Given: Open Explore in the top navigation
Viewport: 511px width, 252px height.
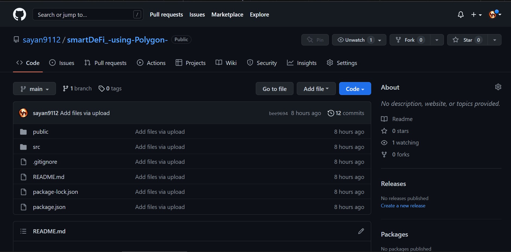Looking at the screenshot, I should (x=260, y=15).
